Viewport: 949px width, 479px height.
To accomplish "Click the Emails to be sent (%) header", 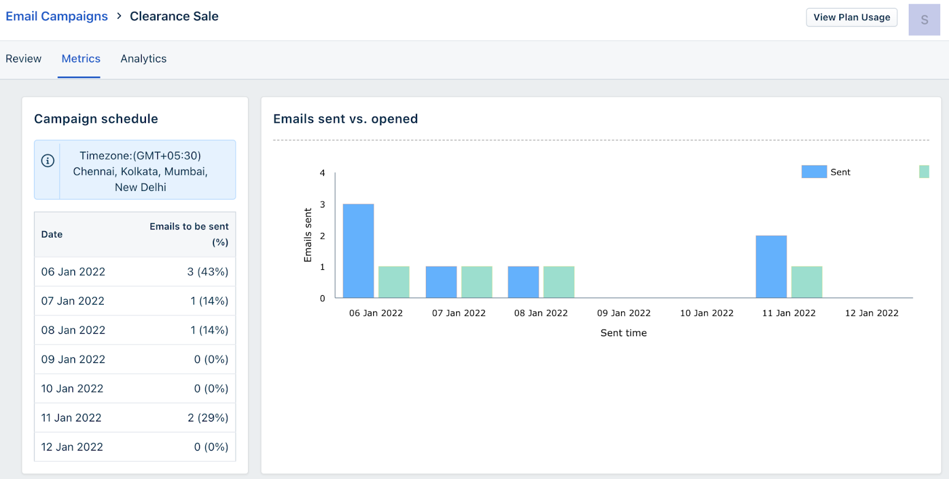I will (x=189, y=234).
